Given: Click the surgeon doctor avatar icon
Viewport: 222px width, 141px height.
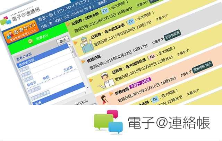Looking at the screenshot, I should tap(87, 45).
